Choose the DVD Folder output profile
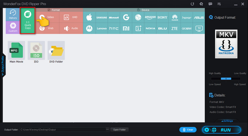 (56, 52)
